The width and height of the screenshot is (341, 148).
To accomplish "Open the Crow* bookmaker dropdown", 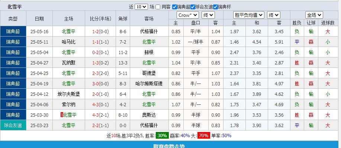I will point(188,15).
